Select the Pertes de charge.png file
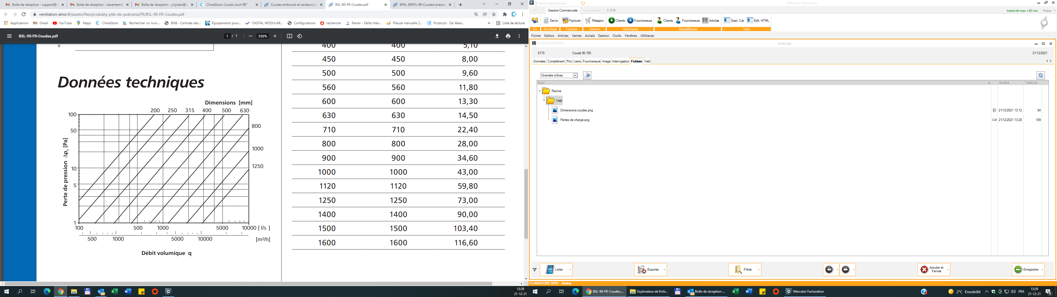Screen dimensions: 1057x297 [x=574, y=120]
